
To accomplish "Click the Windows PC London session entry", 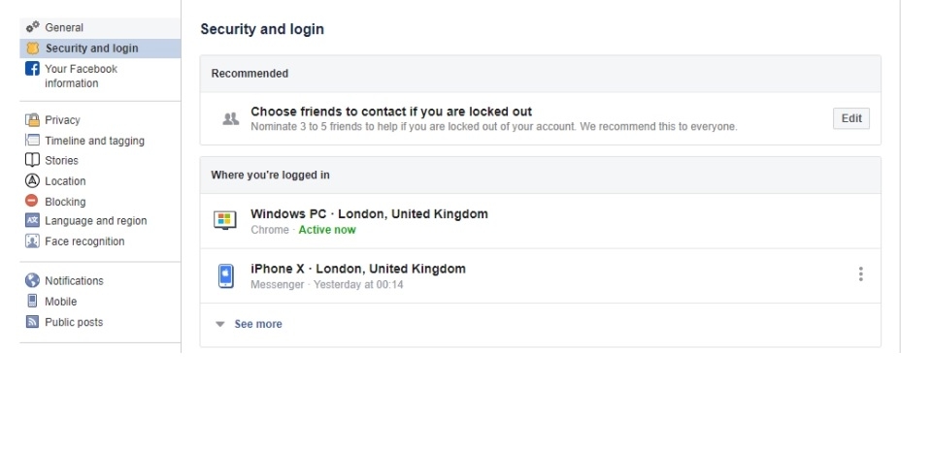I will tap(369, 214).
